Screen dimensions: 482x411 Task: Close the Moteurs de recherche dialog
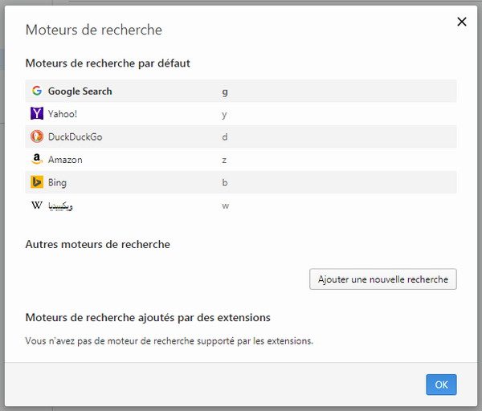tap(462, 22)
